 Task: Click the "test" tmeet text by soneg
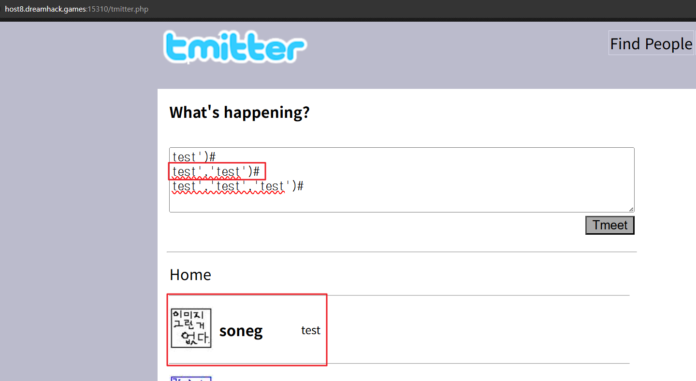coord(310,330)
